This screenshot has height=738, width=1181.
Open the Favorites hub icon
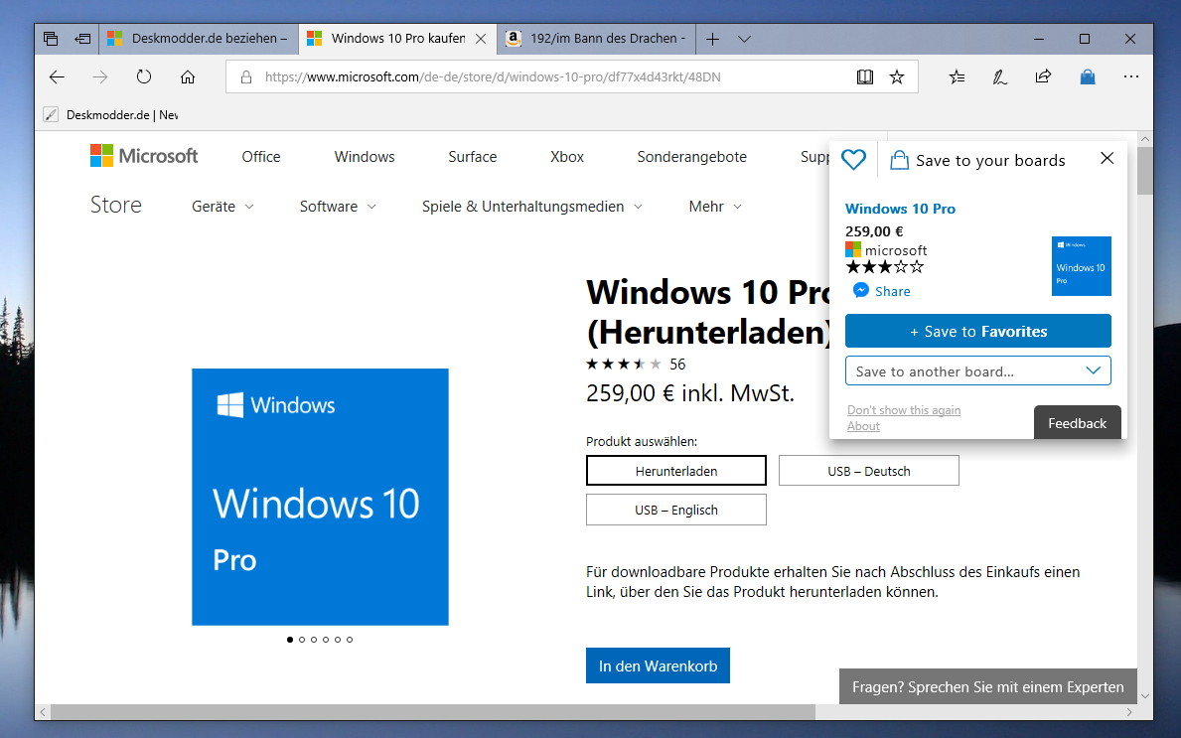pos(957,76)
